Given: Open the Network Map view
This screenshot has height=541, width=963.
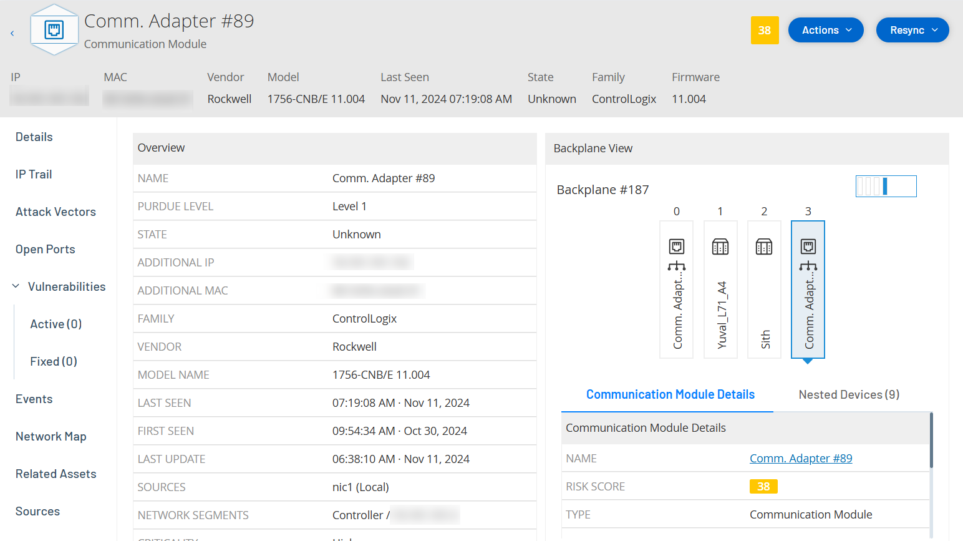Looking at the screenshot, I should tap(51, 436).
